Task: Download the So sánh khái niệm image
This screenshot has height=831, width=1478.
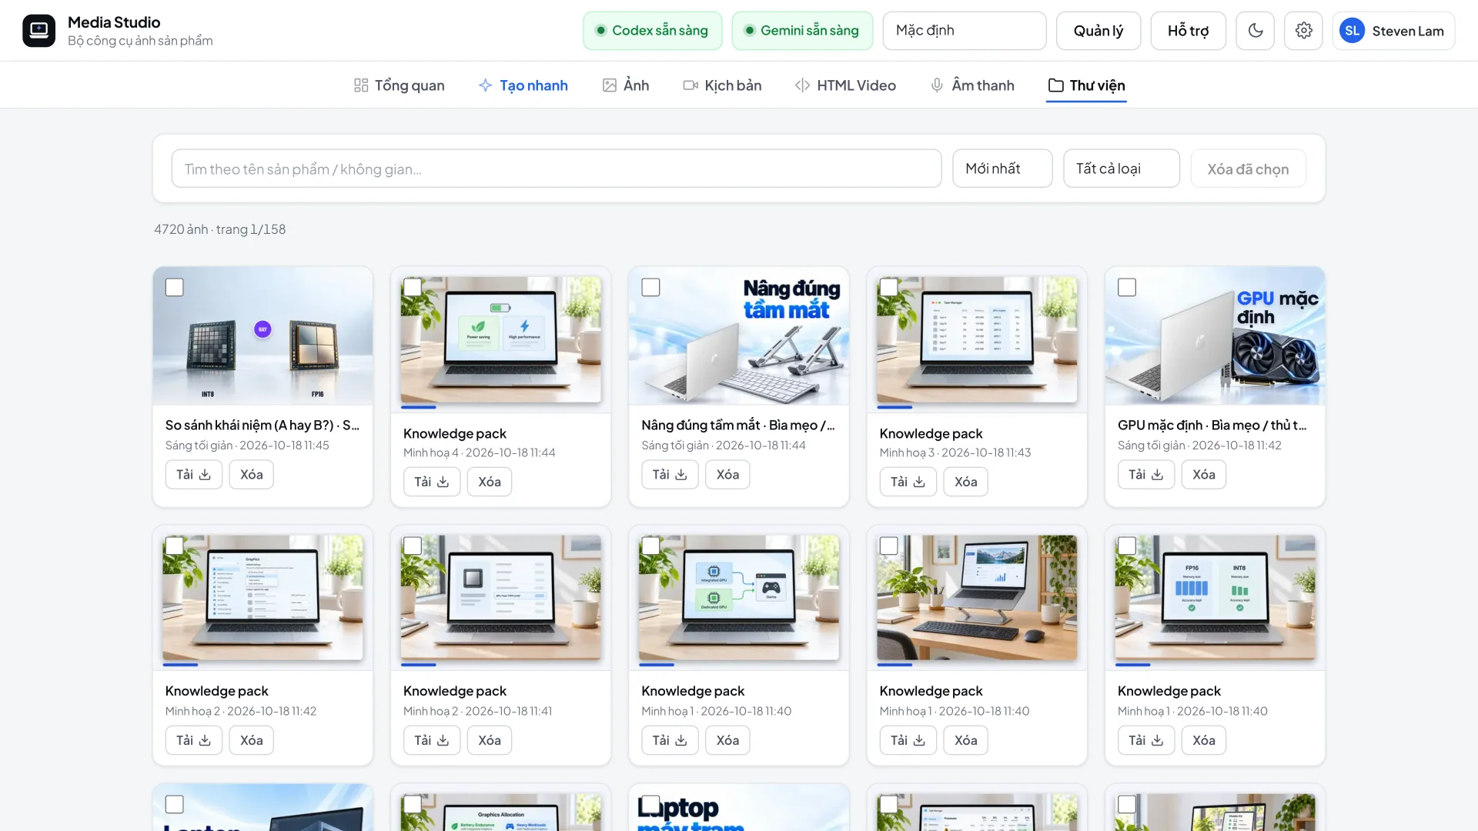Action: pos(194,475)
